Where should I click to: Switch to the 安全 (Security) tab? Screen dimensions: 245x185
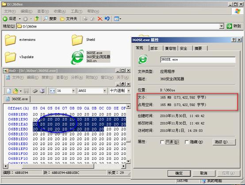click(185, 48)
